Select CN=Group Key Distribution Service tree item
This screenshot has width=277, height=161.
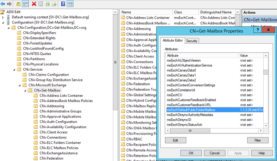coord(55,80)
